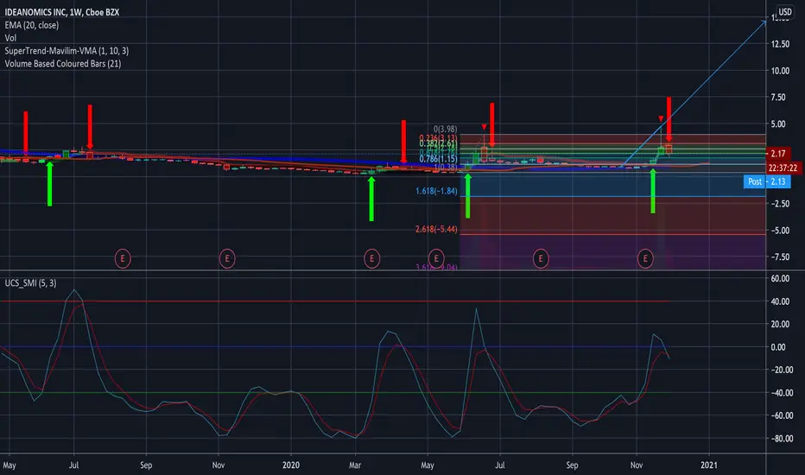Click the USD currency button on price axis
The width and height of the screenshot is (805, 475).
coord(784,11)
